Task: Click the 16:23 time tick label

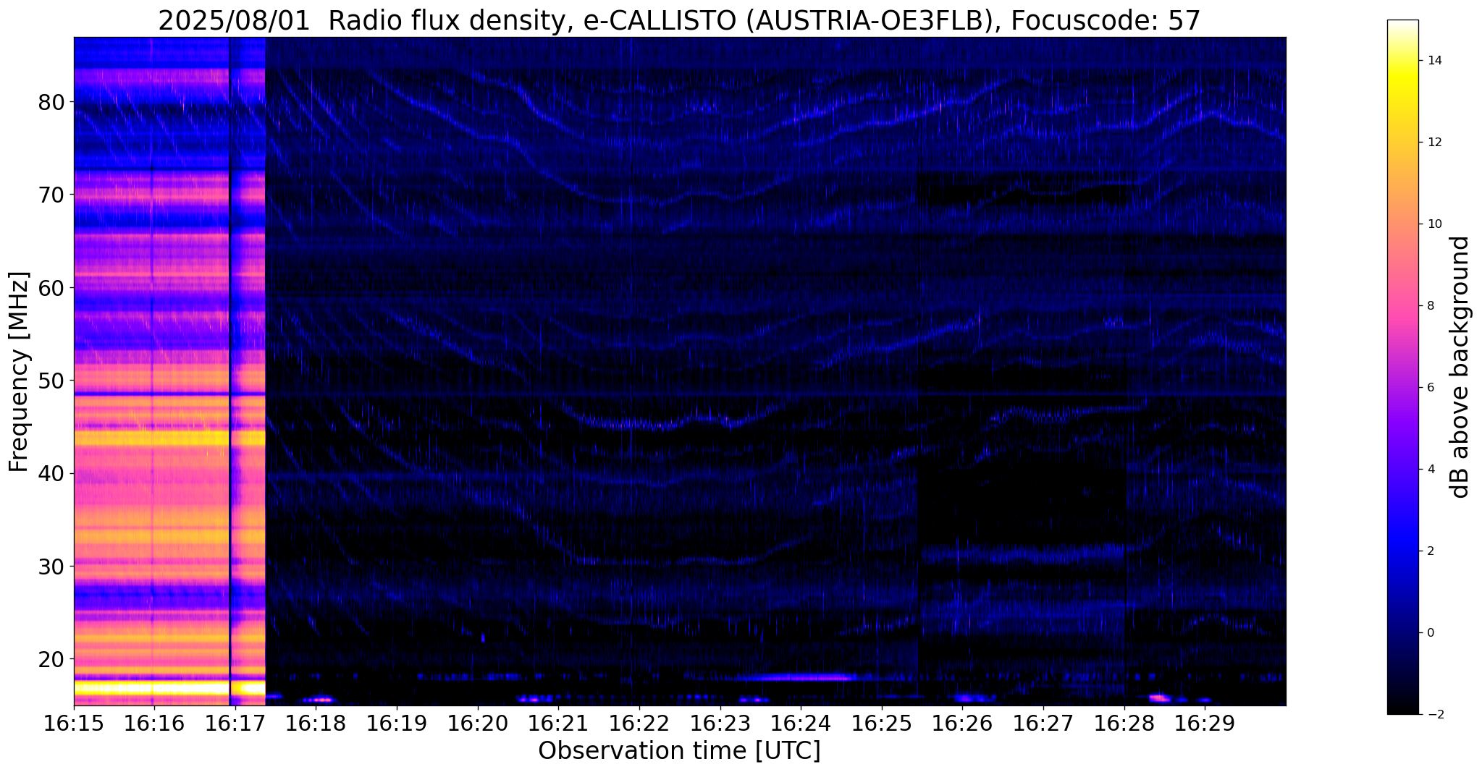Action: click(720, 724)
